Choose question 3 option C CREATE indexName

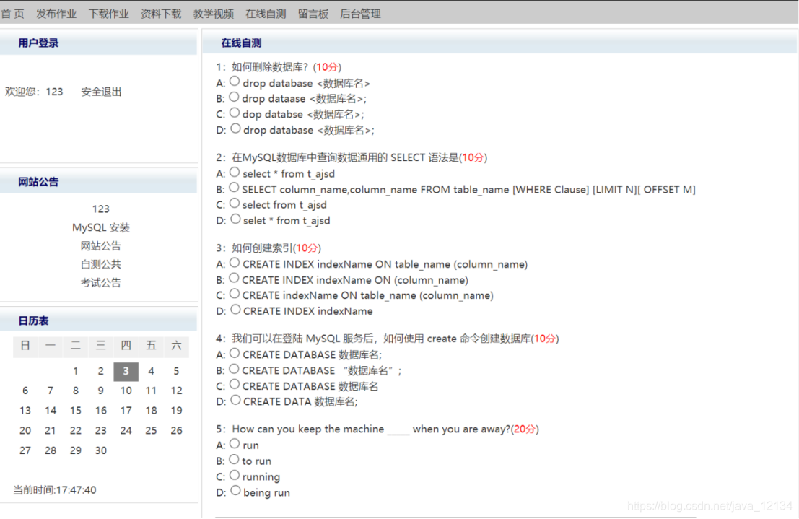pyautogui.click(x=235, y=294)
